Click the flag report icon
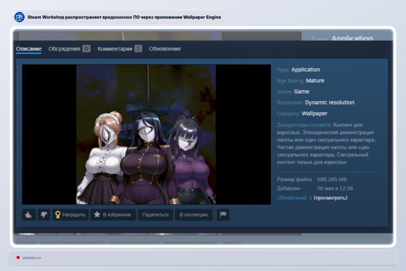 coord(223,214)
